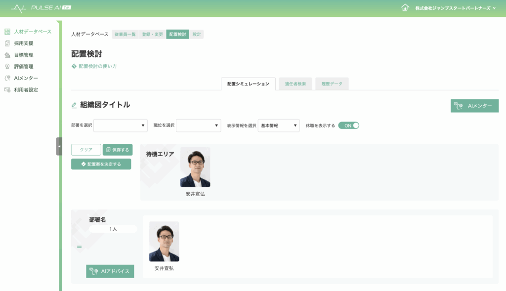Click the pencil icon beside 組織図タイトル
The width and height of the screenshot is (506, 291).
click(74, 105)
